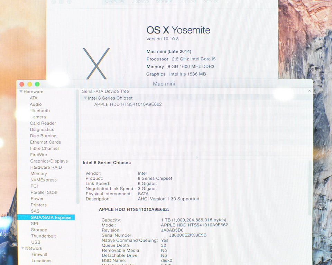Screen dimensions: 332x265
Task: Click the Serial-ATA Device Tree column header
Action: click(x=105, y=91)
